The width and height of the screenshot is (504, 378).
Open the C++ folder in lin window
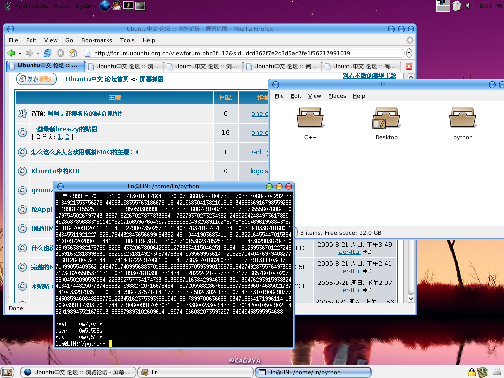pyautogui.click(x=310, y=124)
